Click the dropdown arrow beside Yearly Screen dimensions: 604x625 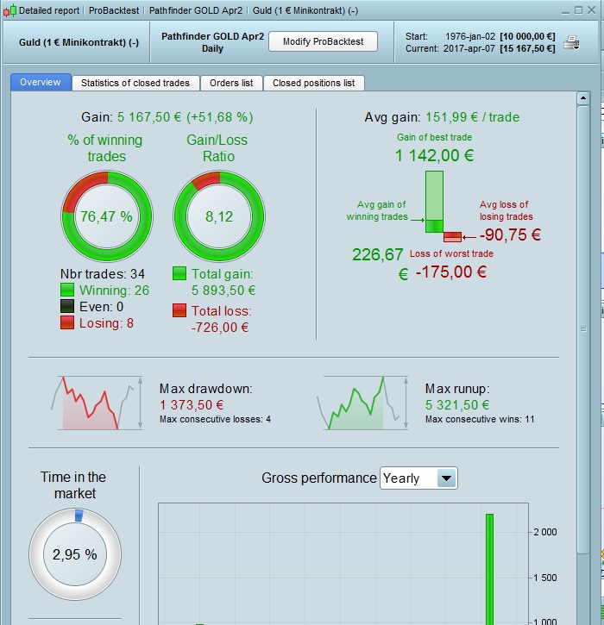click(x=446, y=478)
